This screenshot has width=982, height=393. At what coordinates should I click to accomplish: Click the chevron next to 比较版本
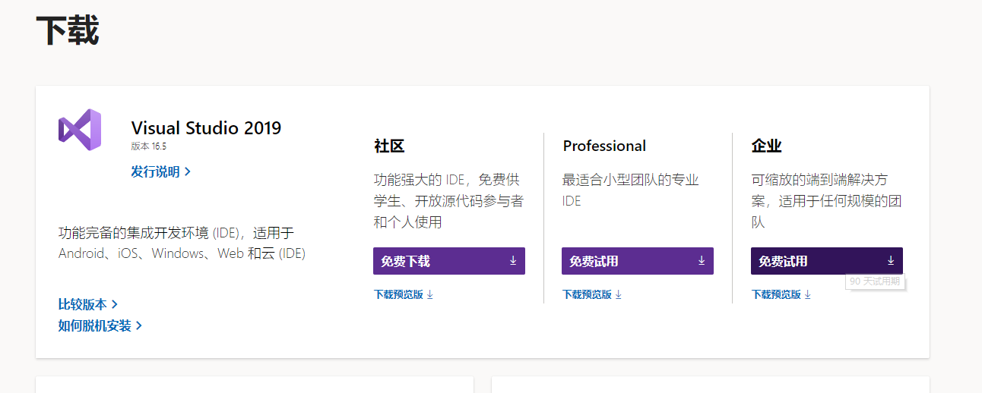(115, 304)
